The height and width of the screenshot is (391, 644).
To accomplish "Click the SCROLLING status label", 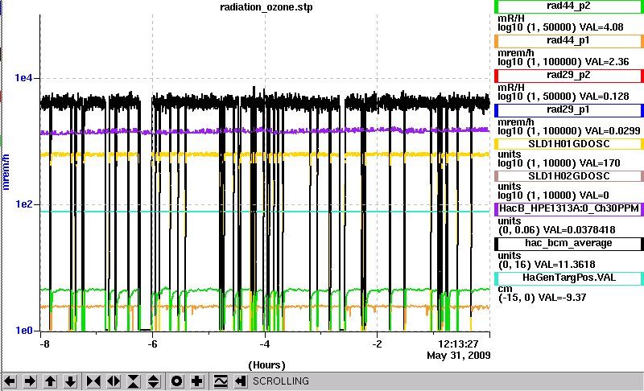I will pyautogui.click(x=280, y=381).
